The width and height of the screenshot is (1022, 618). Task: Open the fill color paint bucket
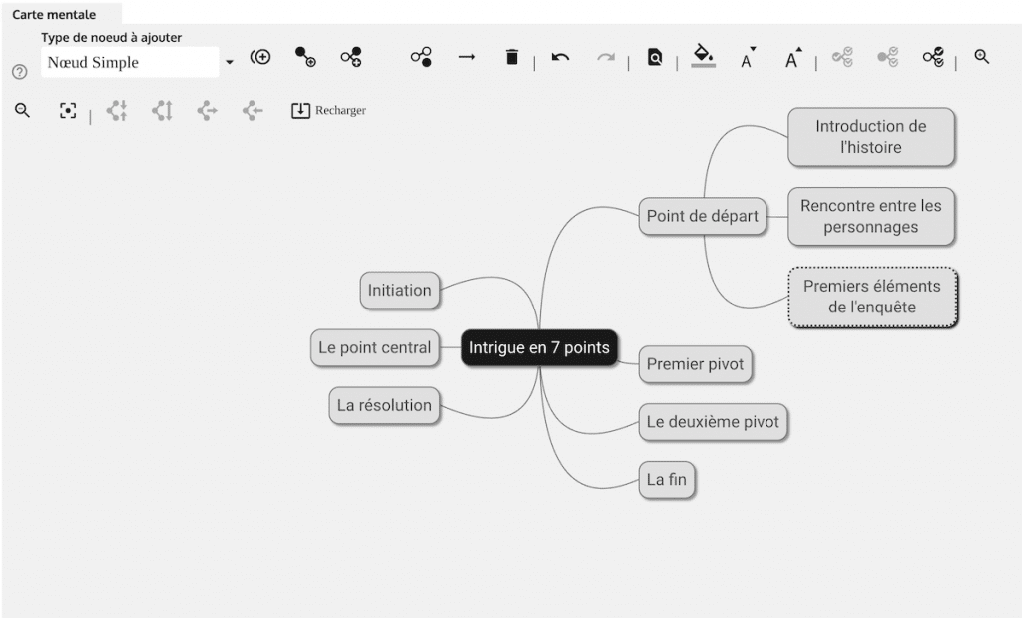(x=703, y=56)
